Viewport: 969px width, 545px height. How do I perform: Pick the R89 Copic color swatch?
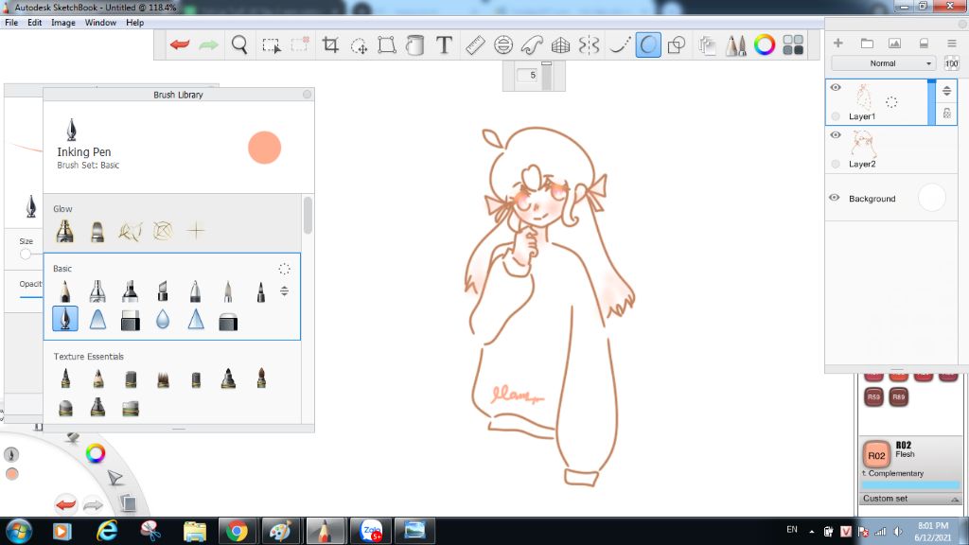pyautogui.click(x=899, y=396)
